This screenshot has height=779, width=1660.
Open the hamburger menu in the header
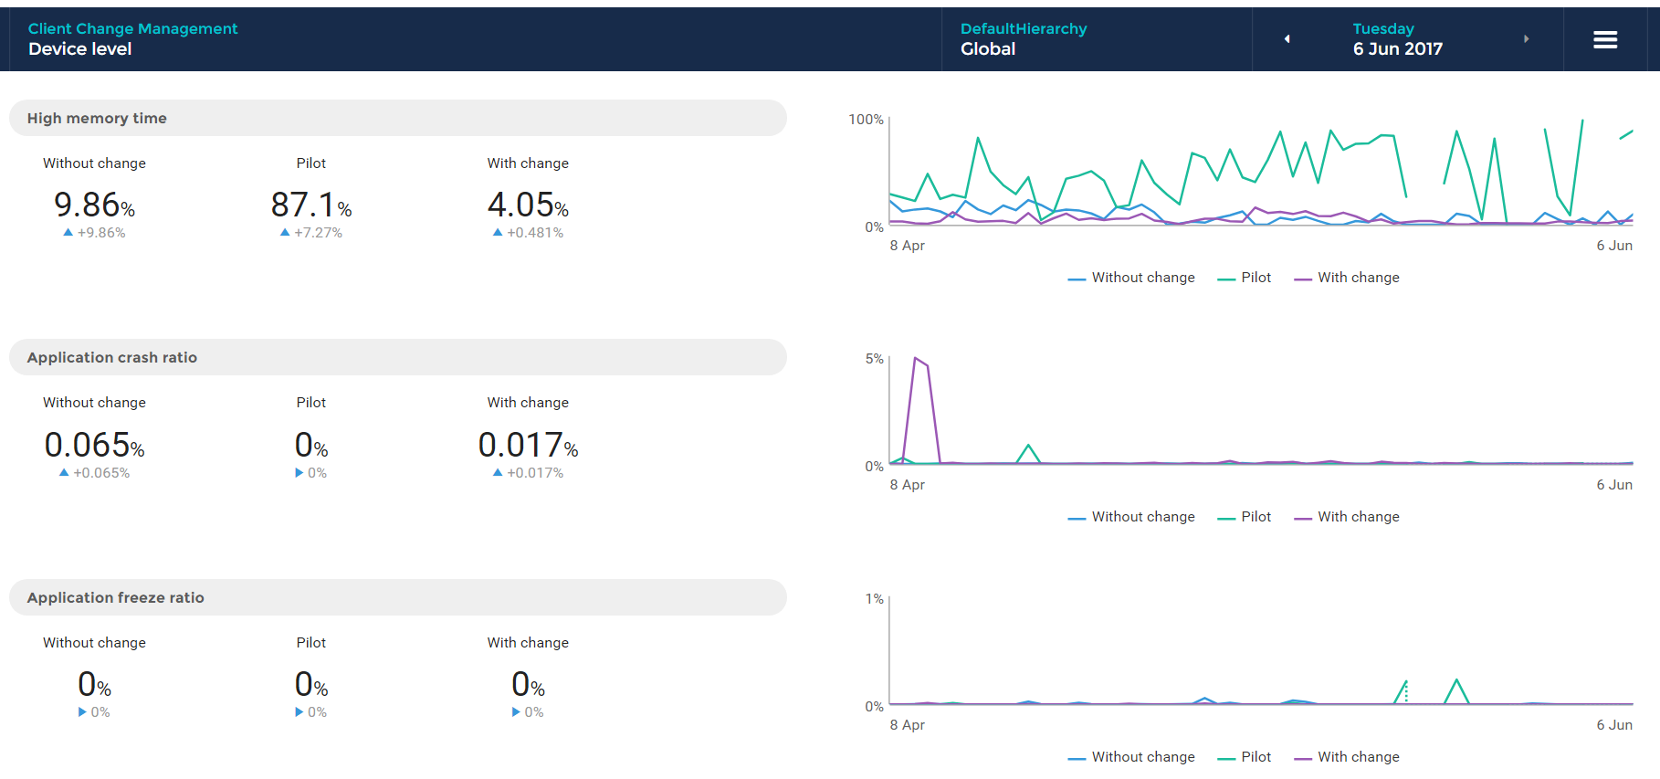point(1605,39)
